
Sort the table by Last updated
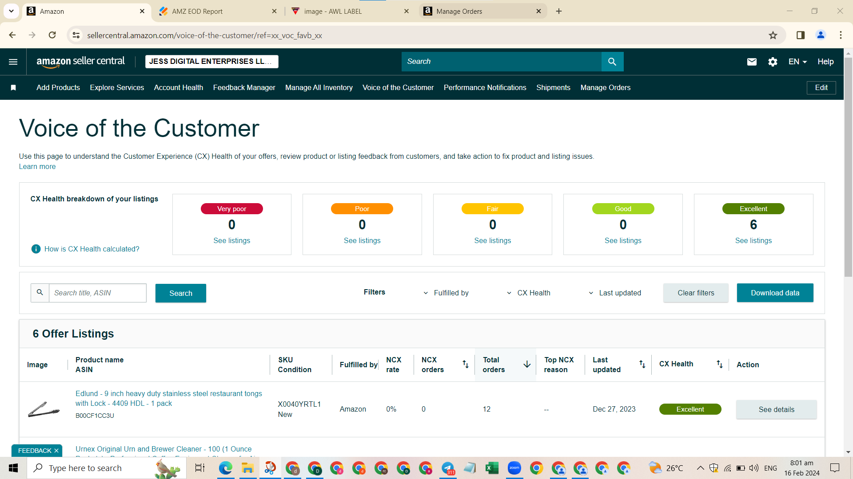642,364
